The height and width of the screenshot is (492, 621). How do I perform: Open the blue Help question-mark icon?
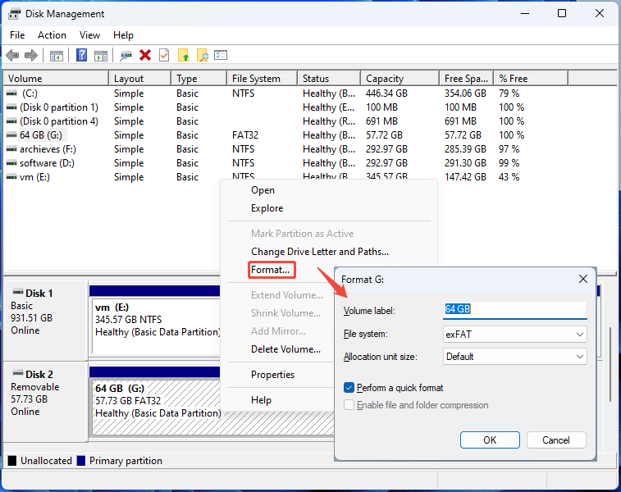(x=81, y=55)
